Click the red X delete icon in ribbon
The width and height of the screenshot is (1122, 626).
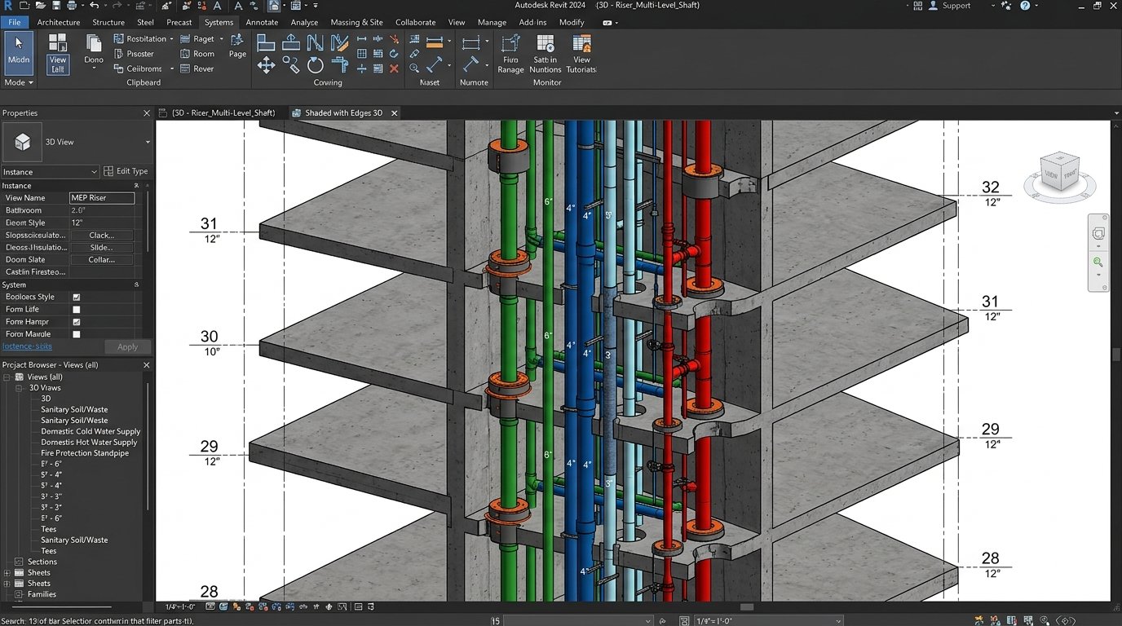[394, 68]
